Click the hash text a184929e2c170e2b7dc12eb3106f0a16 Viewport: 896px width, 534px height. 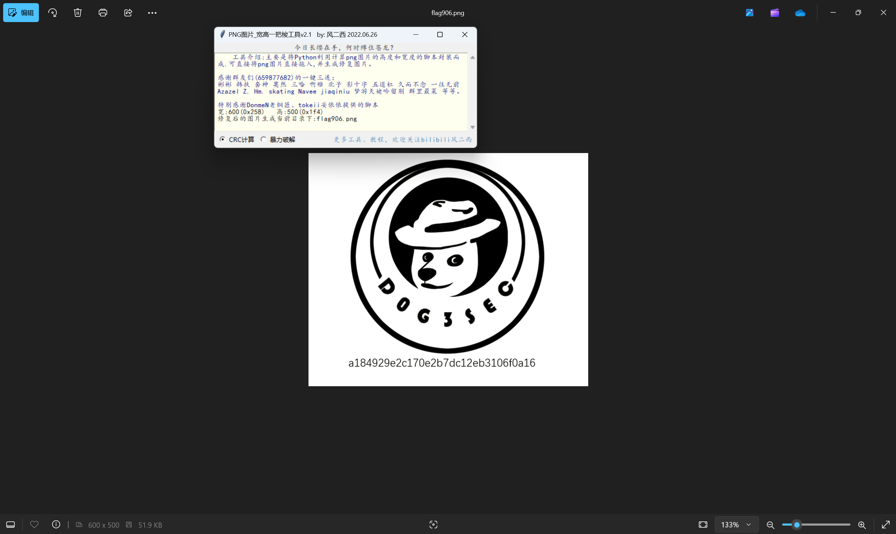[x=442, y=363]
